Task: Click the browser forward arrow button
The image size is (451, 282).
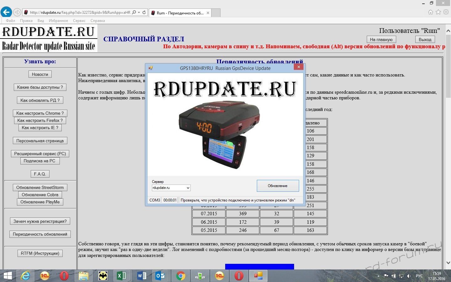Action: pyautogui.click(x=17, y=13)
